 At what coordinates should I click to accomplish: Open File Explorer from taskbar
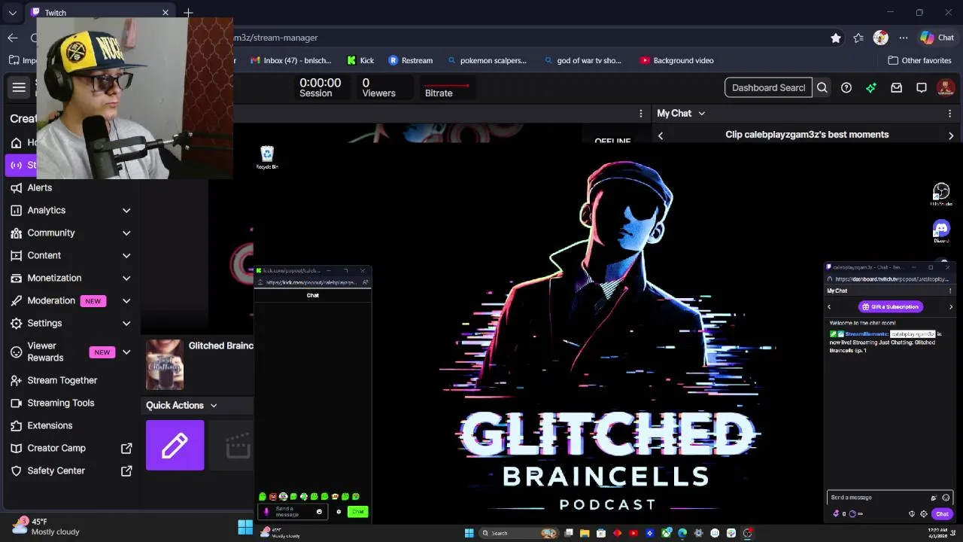[x=585, y=533]
